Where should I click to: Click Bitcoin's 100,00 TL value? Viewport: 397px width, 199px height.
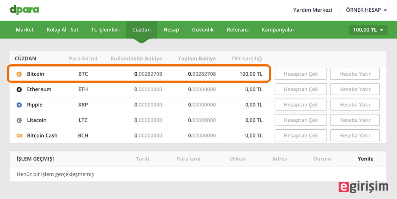(251, 74)
